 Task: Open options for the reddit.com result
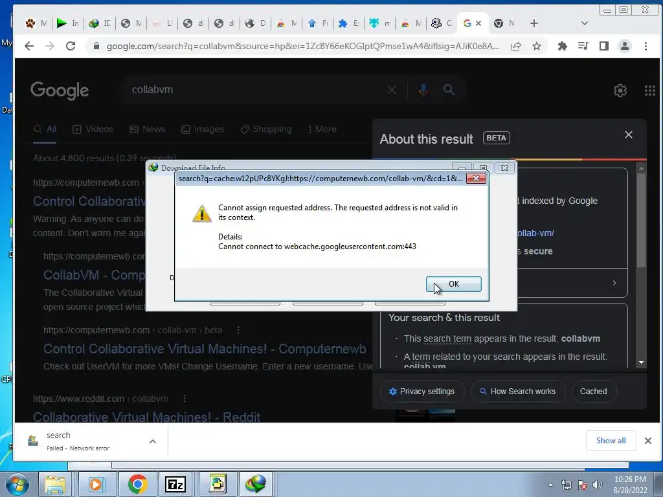tap(185, 399)
